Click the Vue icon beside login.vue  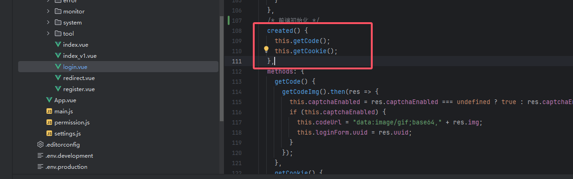click(58, 67)
